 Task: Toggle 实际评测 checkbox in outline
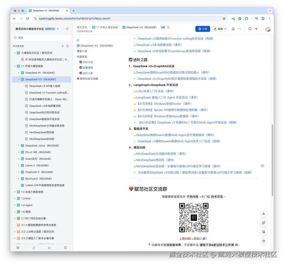click(x=81, y=62)
